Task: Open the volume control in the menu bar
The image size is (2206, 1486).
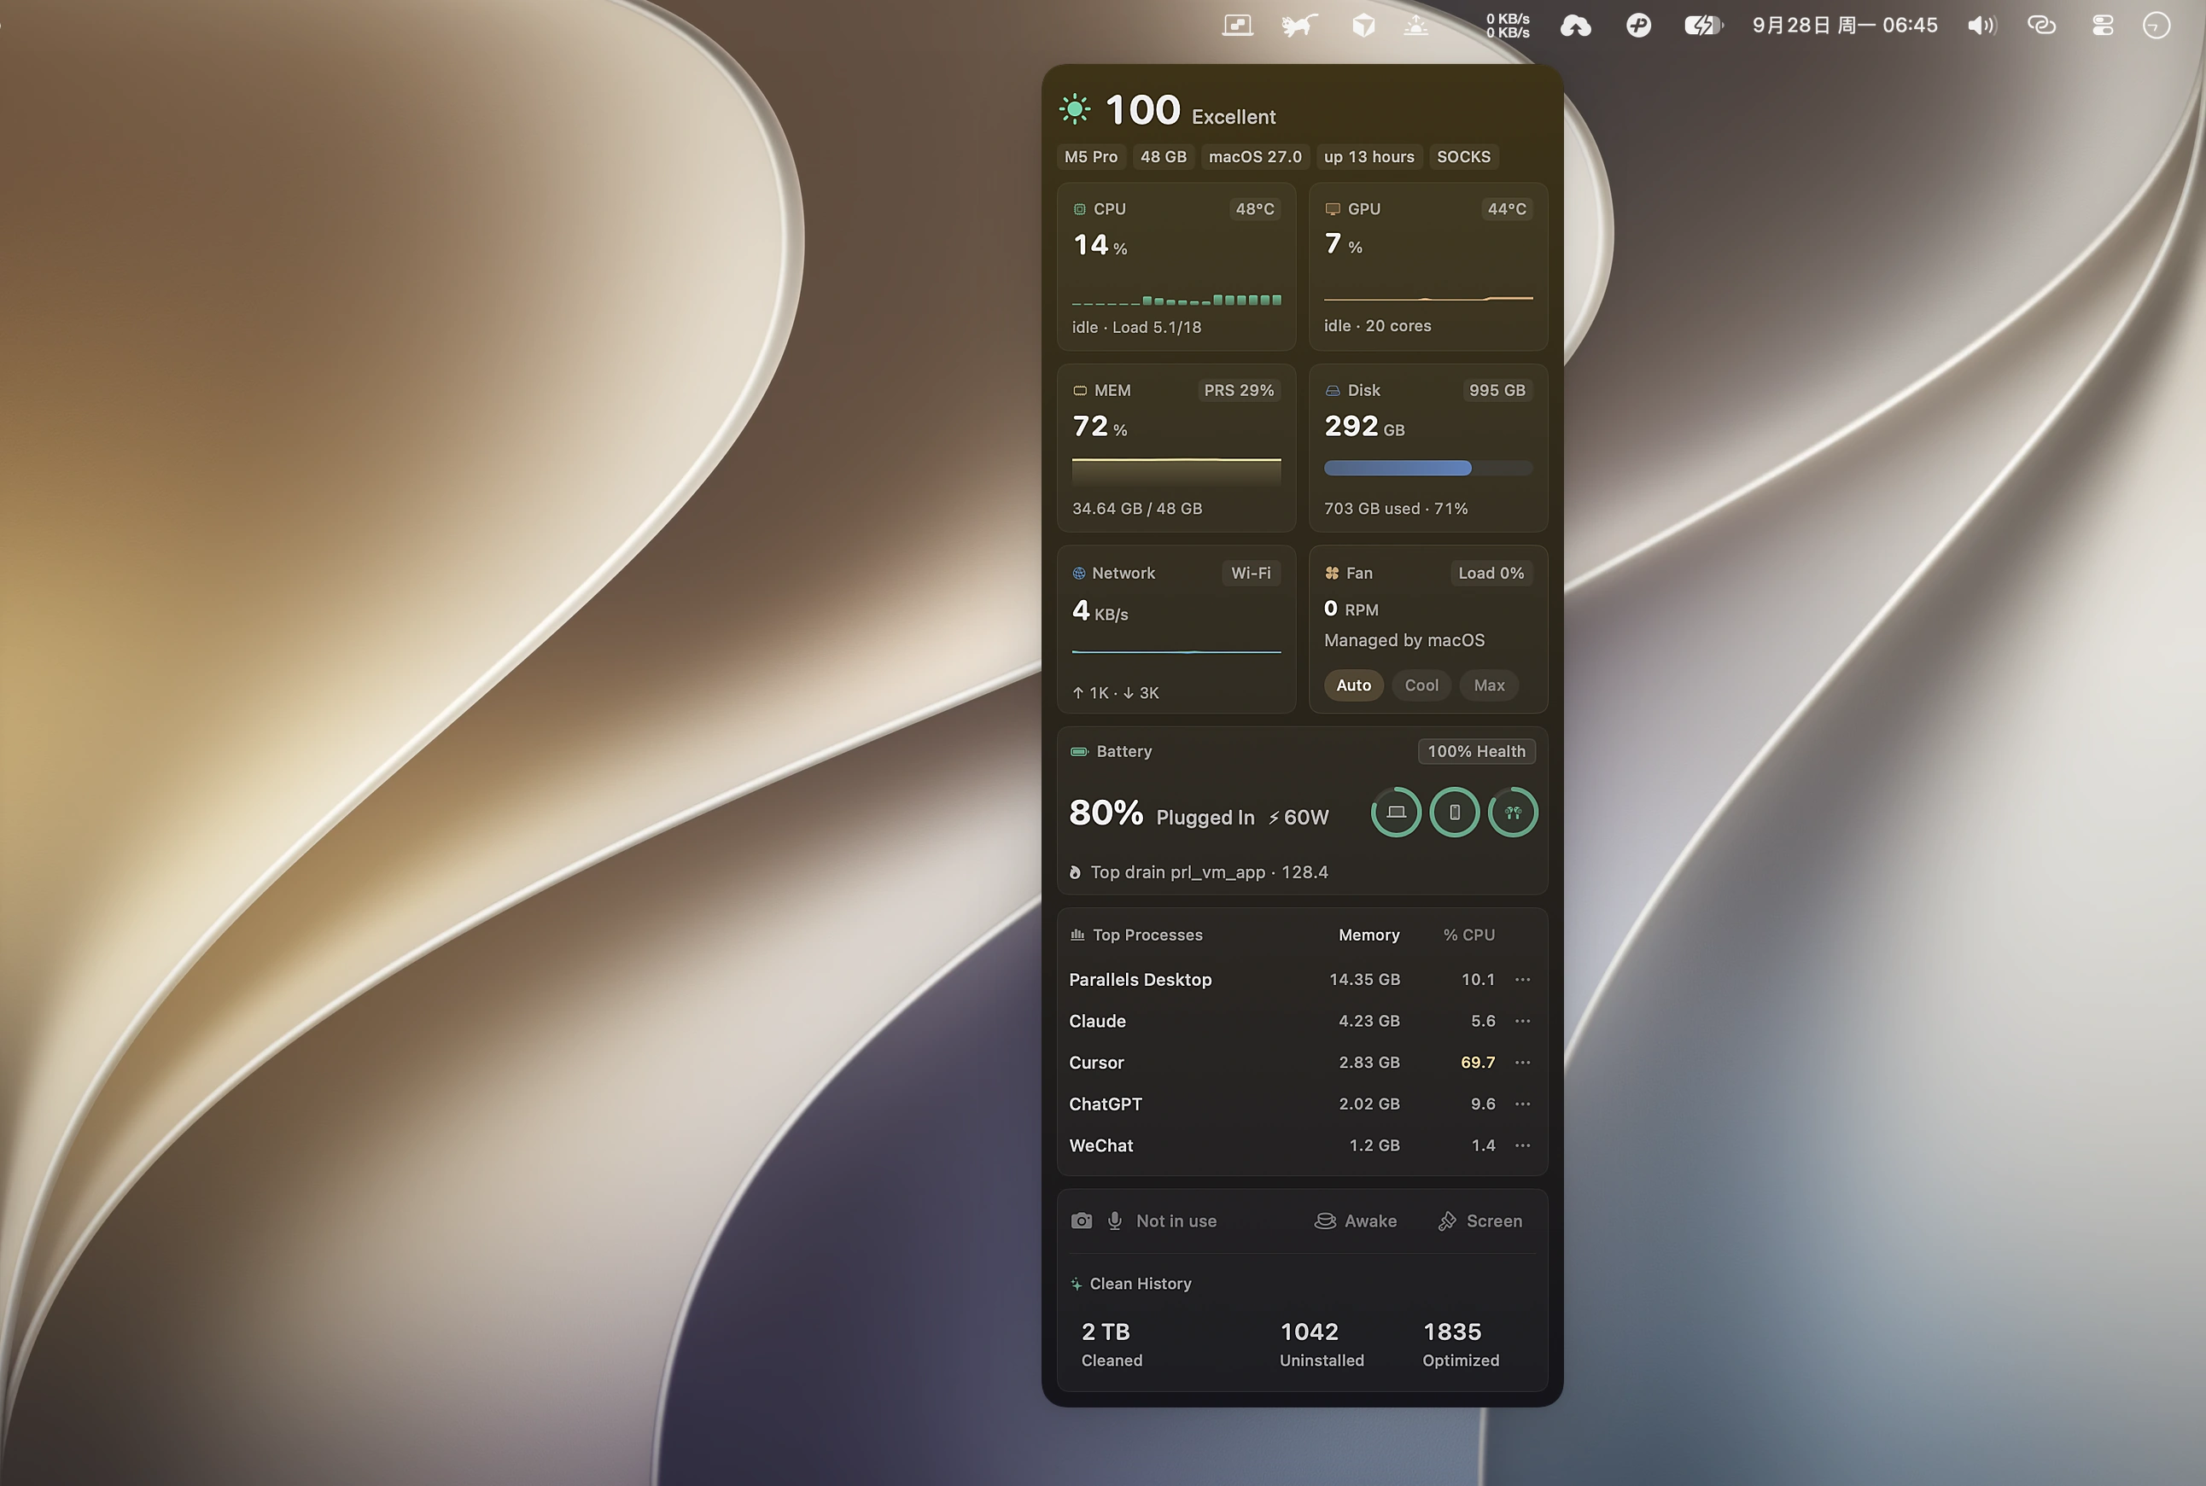Action: [1981, 26]
